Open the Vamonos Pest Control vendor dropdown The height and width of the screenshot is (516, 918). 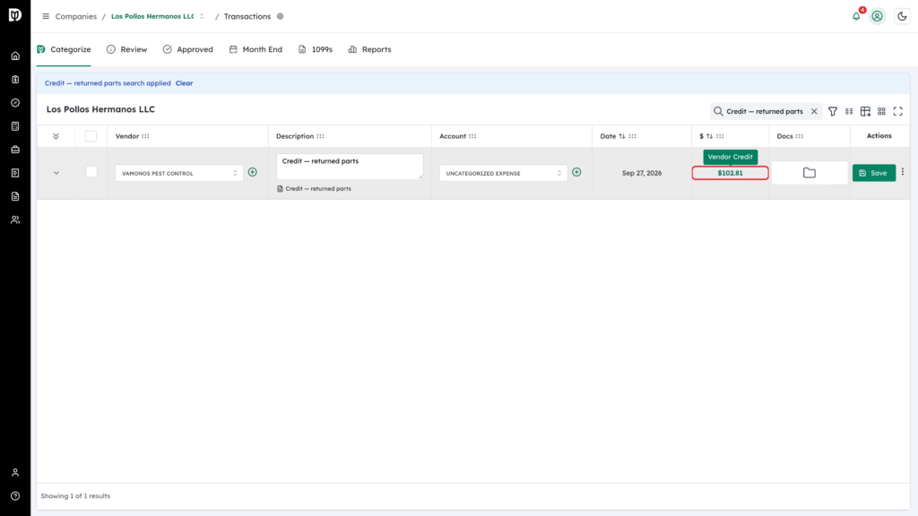(179, 173)
